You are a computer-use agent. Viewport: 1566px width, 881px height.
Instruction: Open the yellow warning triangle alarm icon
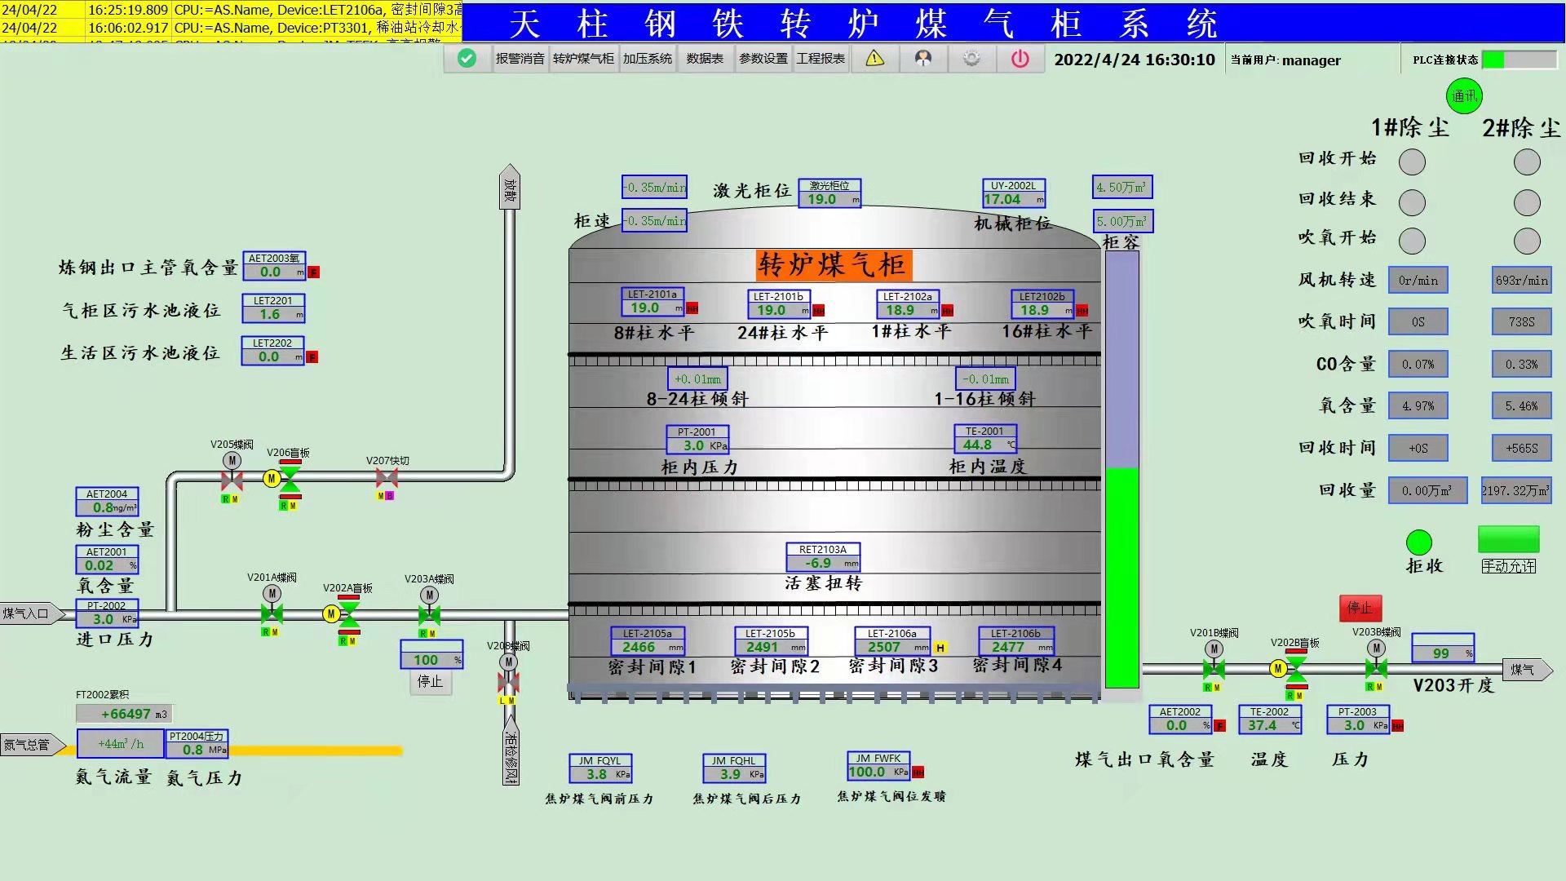coord(874,59)
